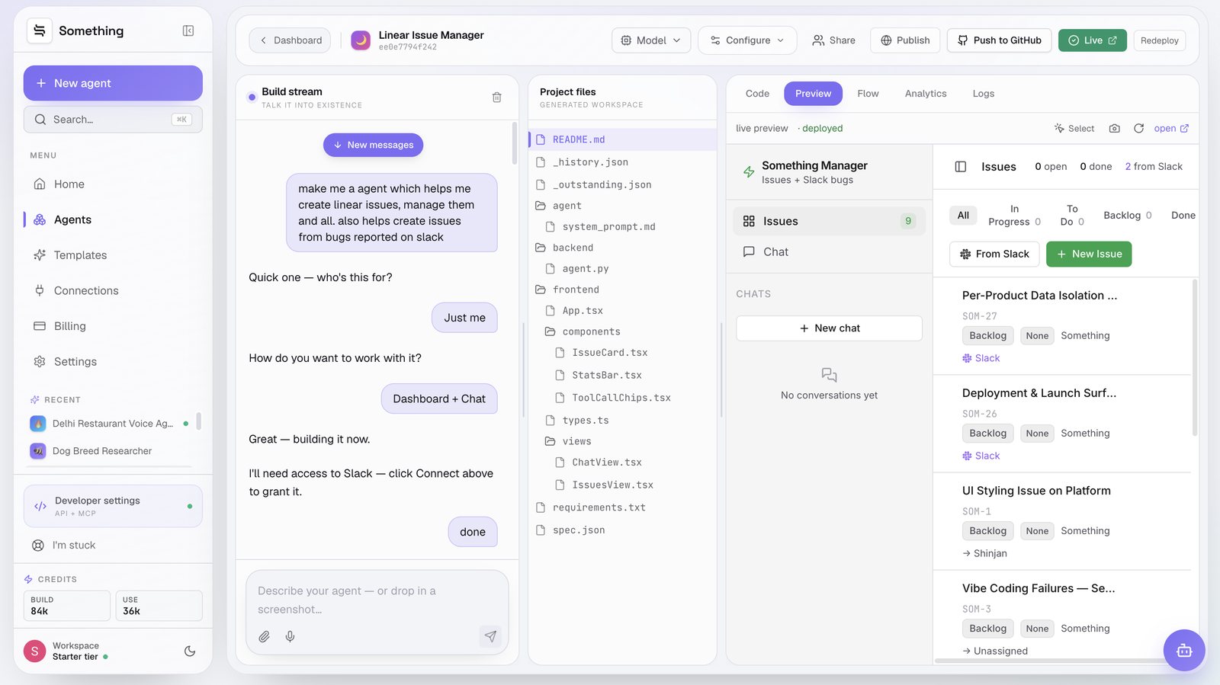1220x685 pixels.
Task: Filter issues by Backlog
Action: [x=1128, y=216]
